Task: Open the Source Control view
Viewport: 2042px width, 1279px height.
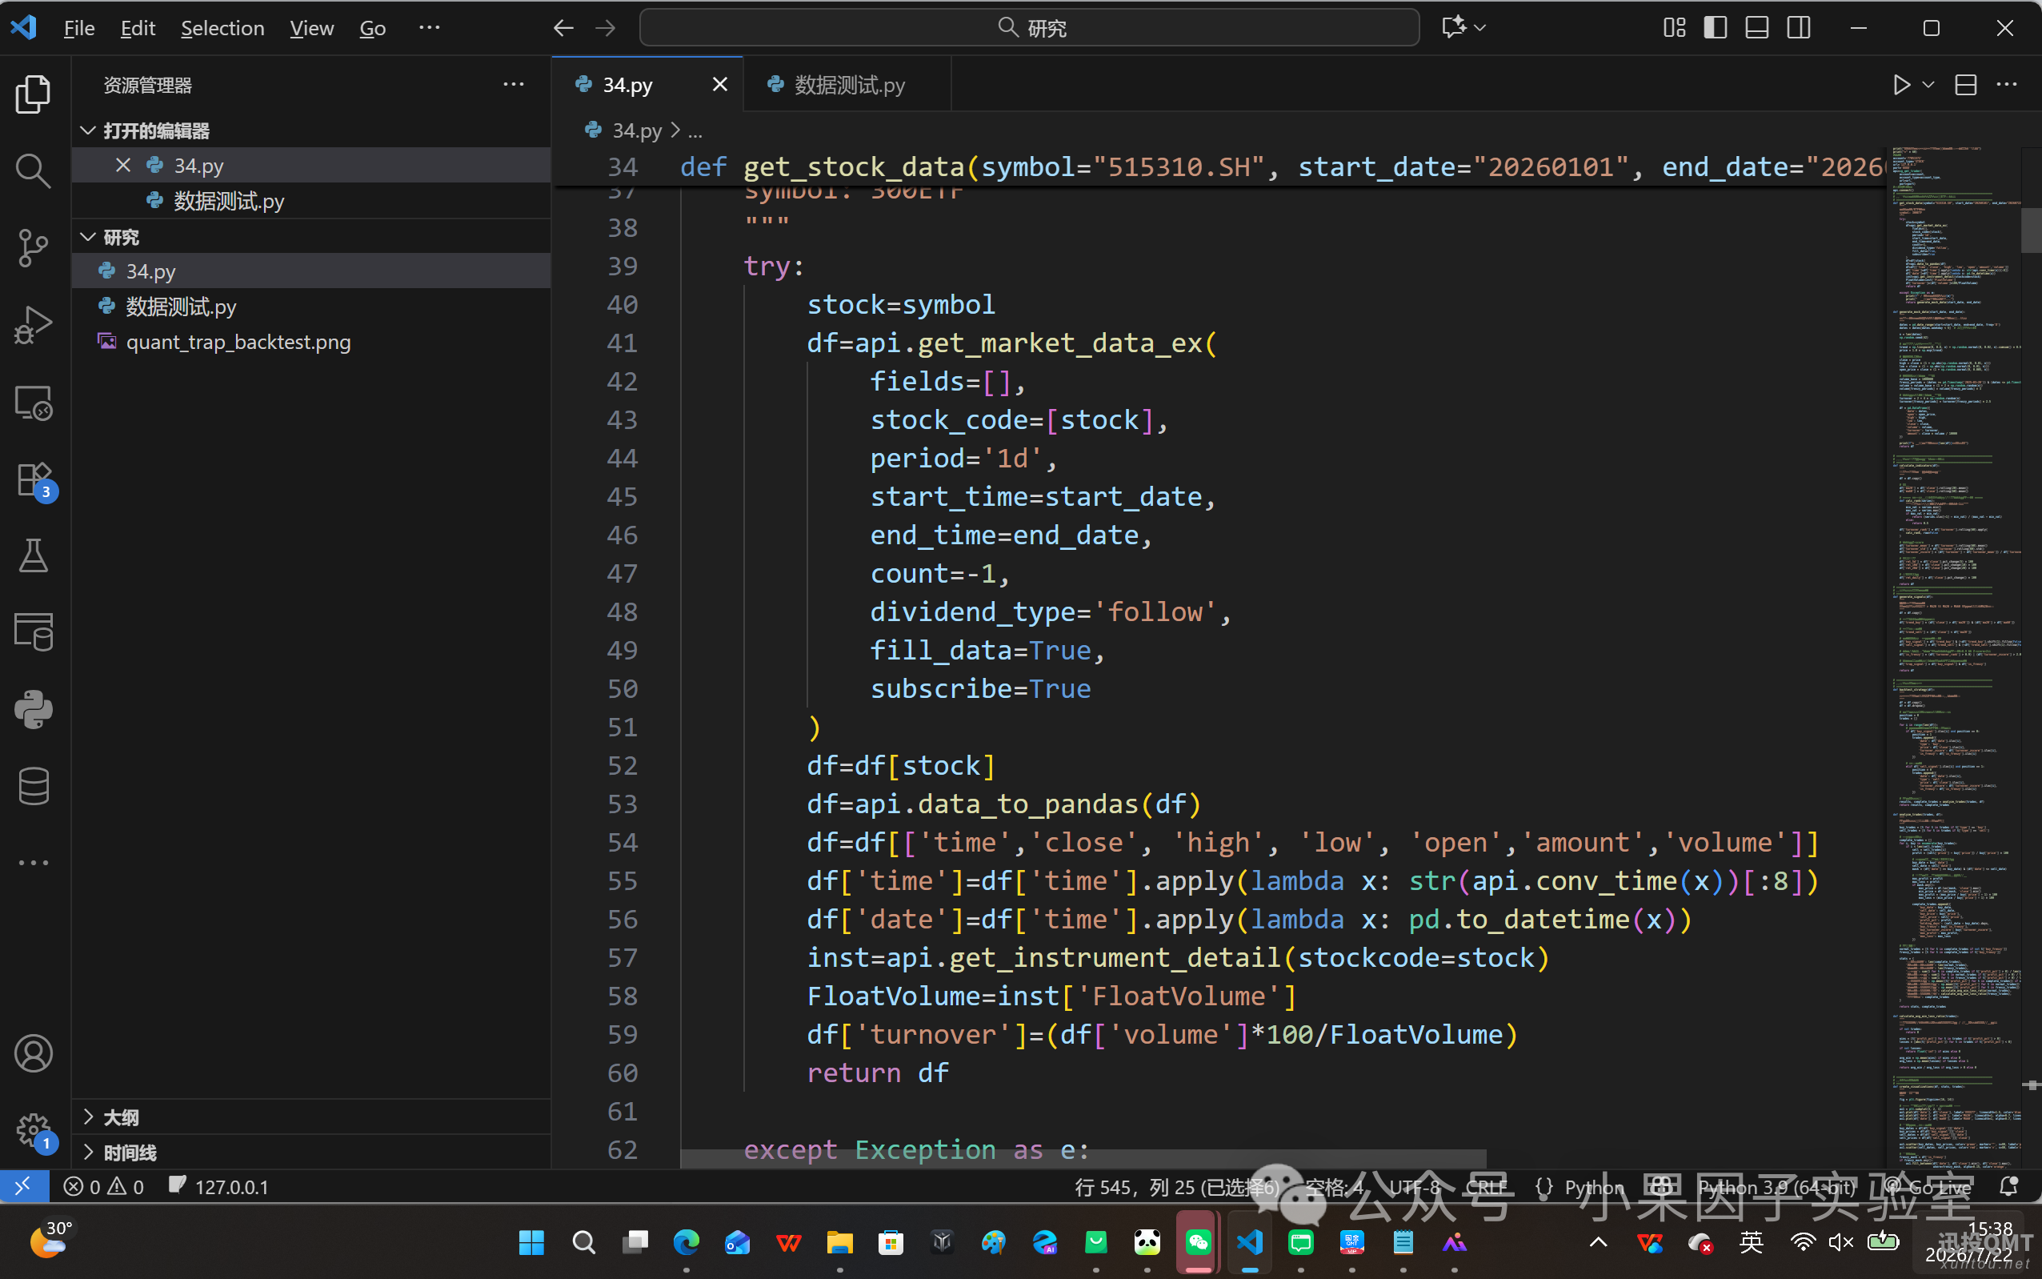Action: pyautogui.click(x=33, y=248)
